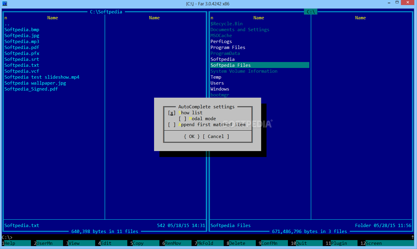This screenshot has width=417, height=249.
Task: Select the Users folder
Action: (x=217, y=83)
